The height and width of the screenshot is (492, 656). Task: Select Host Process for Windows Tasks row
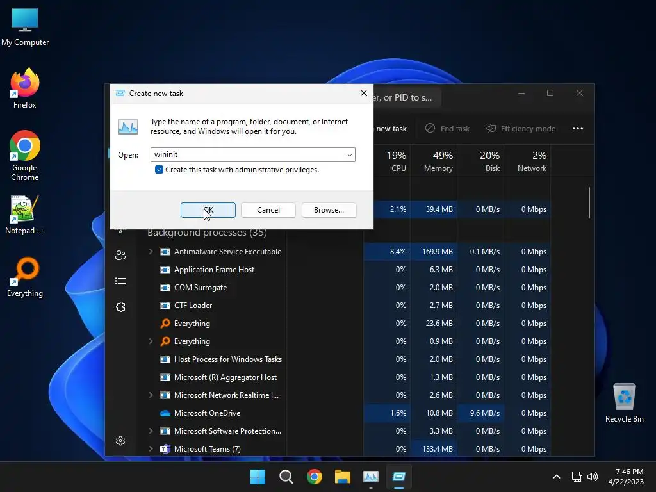[348, 359]
